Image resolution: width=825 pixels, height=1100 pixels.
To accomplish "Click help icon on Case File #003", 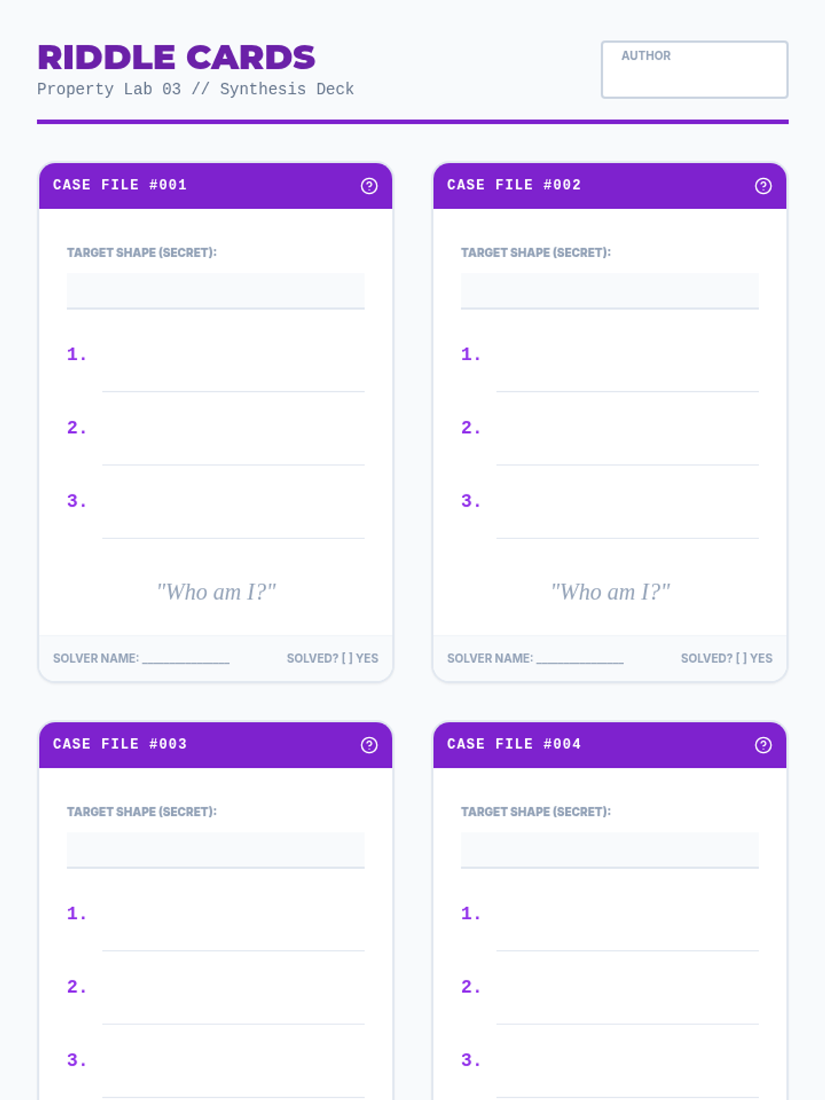I will (x=369, y=745).
